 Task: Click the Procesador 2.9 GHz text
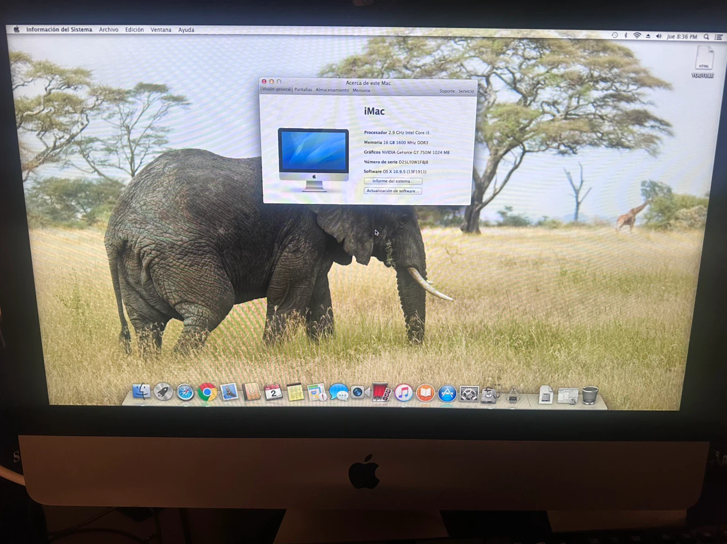click(397, 133)
